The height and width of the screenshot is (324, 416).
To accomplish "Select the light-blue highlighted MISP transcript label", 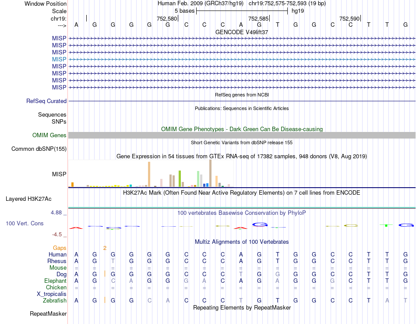I will coord(59,59).
